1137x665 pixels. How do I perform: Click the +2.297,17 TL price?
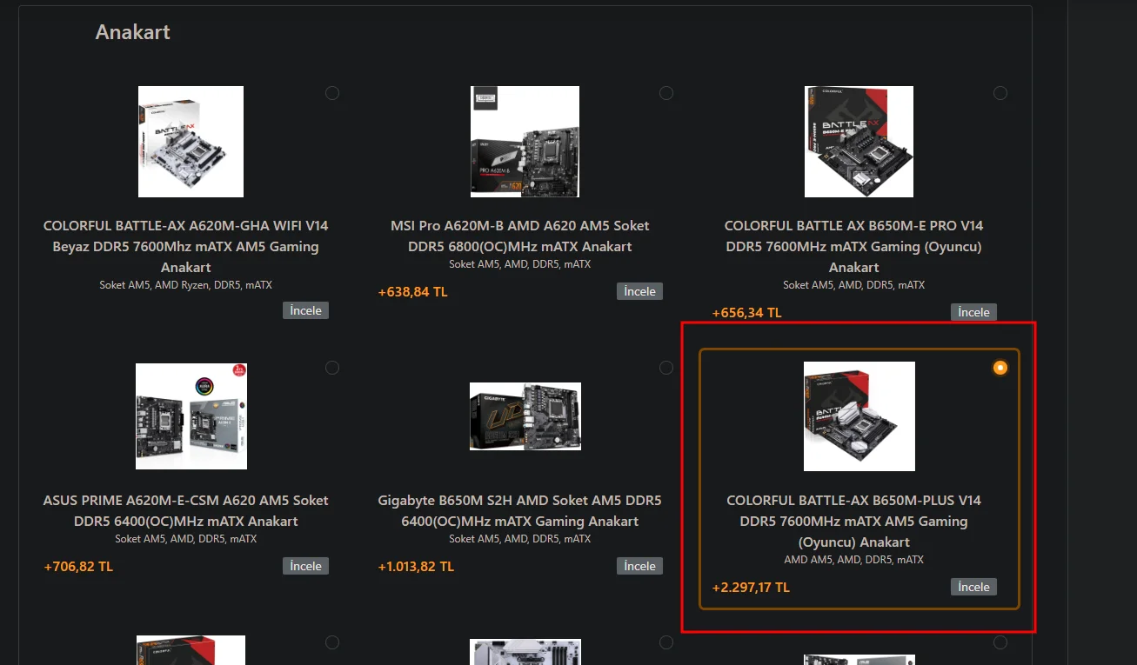(751, 588)
